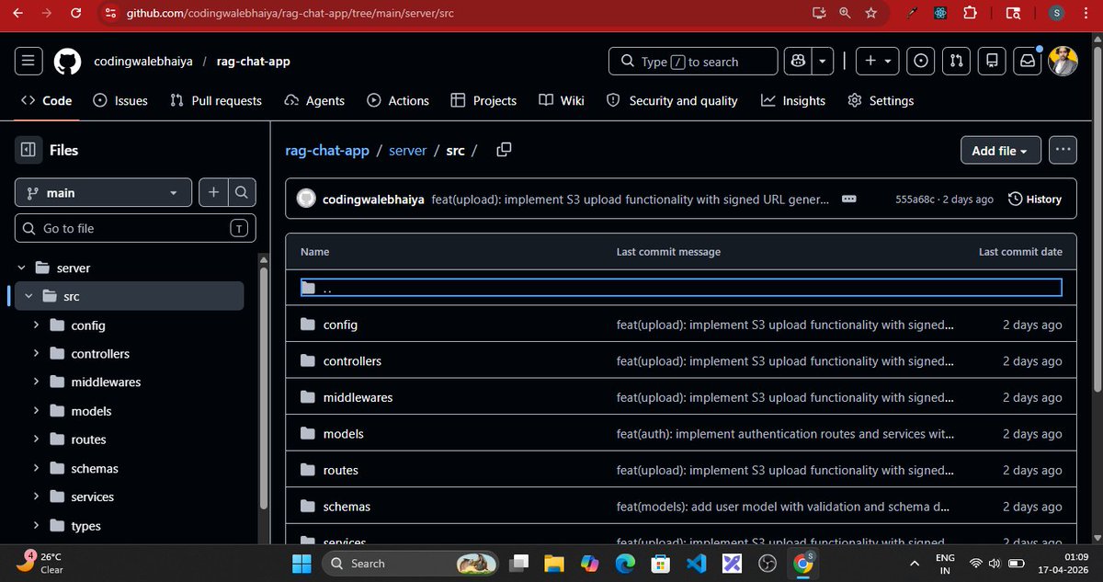Open the GitHub hamburger navigation menu

click(x=28, y=62)
